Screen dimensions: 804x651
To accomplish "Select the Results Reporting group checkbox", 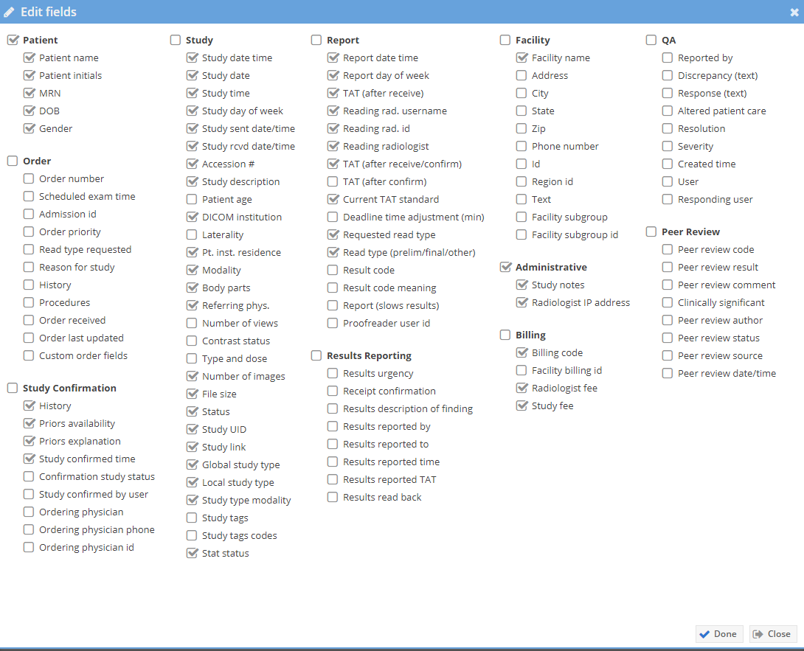I will pyautogui.click(x=317, y=356).
